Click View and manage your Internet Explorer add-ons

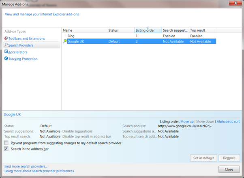tap(42, 14)
